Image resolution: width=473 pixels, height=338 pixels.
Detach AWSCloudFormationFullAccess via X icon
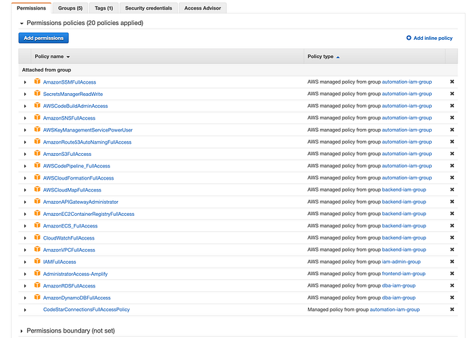coord(452,177)
